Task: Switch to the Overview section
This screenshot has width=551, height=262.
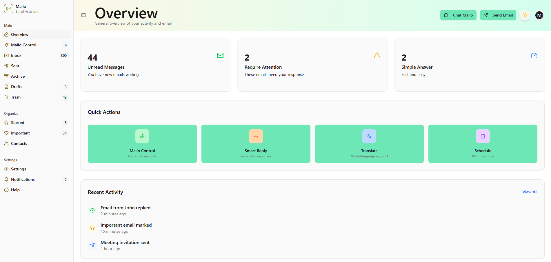Action: point(19,34)
